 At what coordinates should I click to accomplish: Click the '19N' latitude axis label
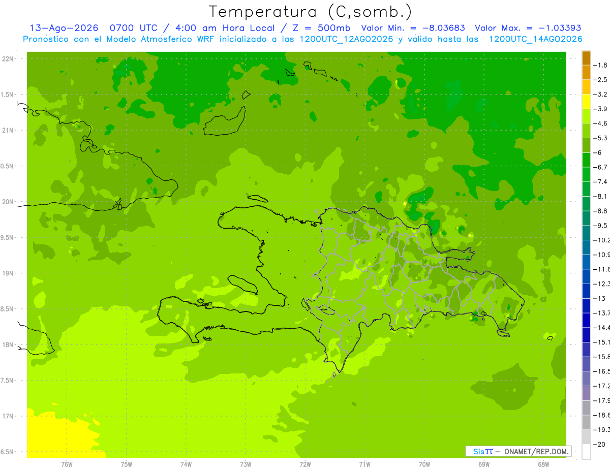[8, 273]
